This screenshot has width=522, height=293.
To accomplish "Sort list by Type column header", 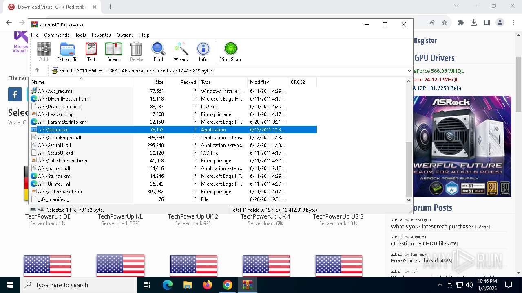I will coord(223,82).
